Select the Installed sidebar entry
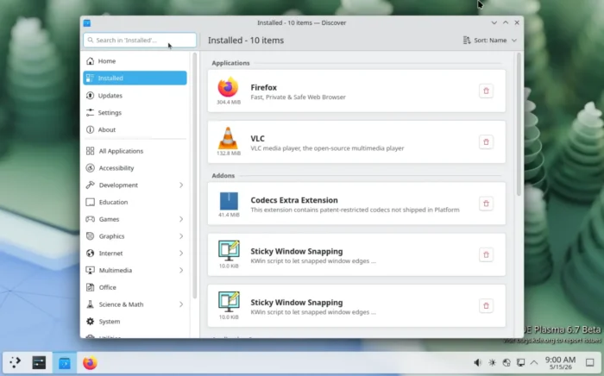This screenshot has width=604, height=376. coord(135,78)
